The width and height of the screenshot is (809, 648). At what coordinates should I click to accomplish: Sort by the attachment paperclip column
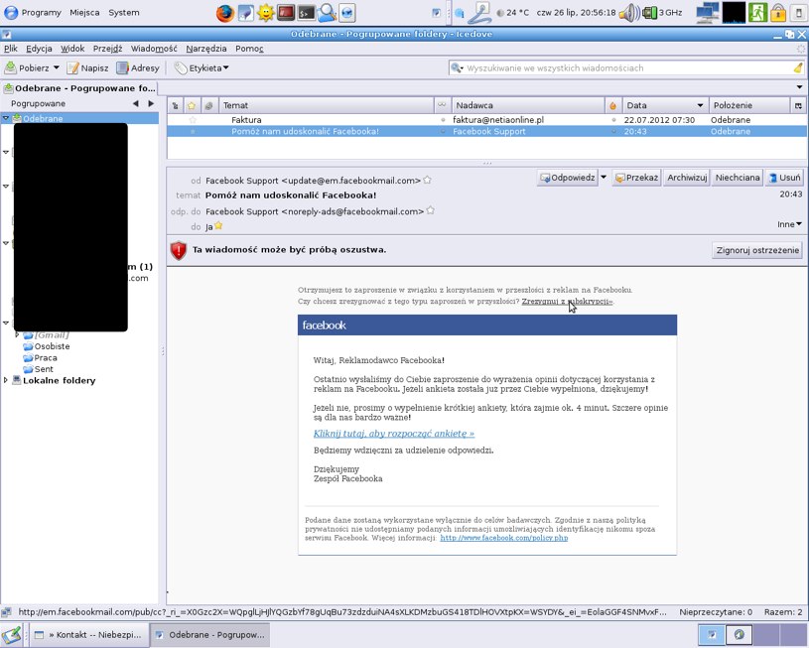click(208, 105)
